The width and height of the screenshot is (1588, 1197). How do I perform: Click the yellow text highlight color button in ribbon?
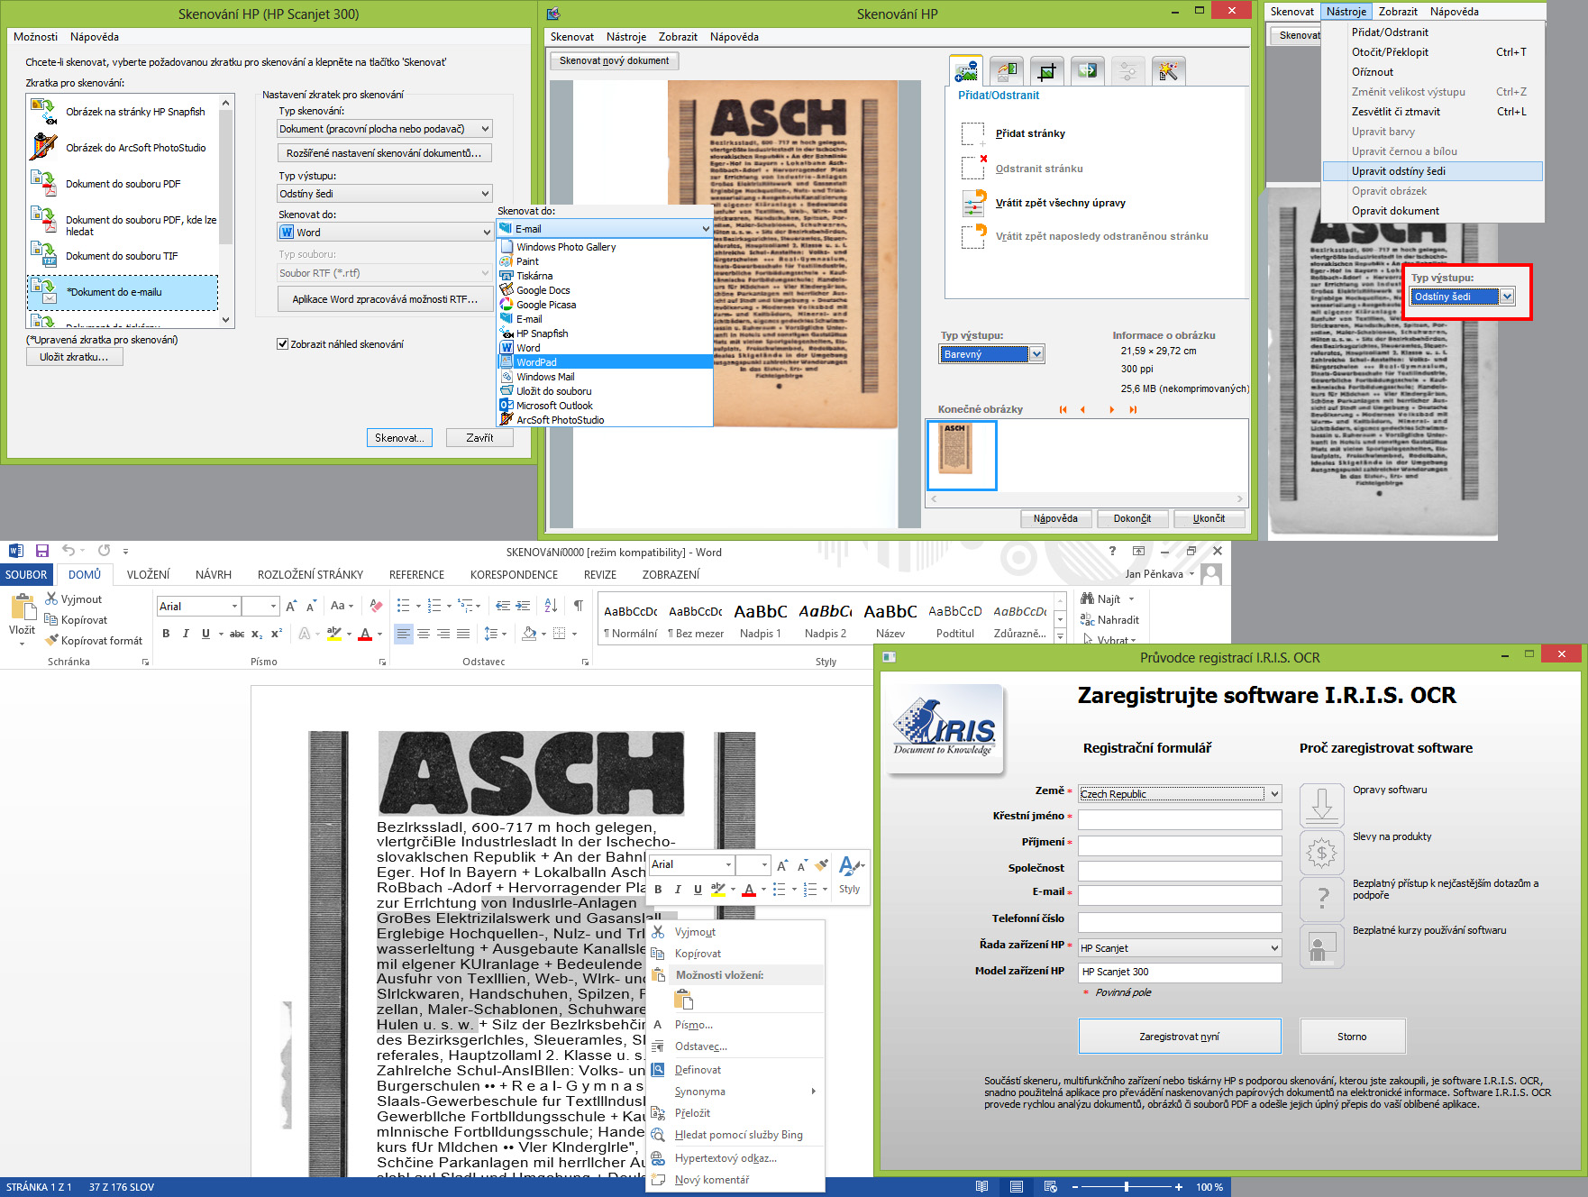(333, 634)
